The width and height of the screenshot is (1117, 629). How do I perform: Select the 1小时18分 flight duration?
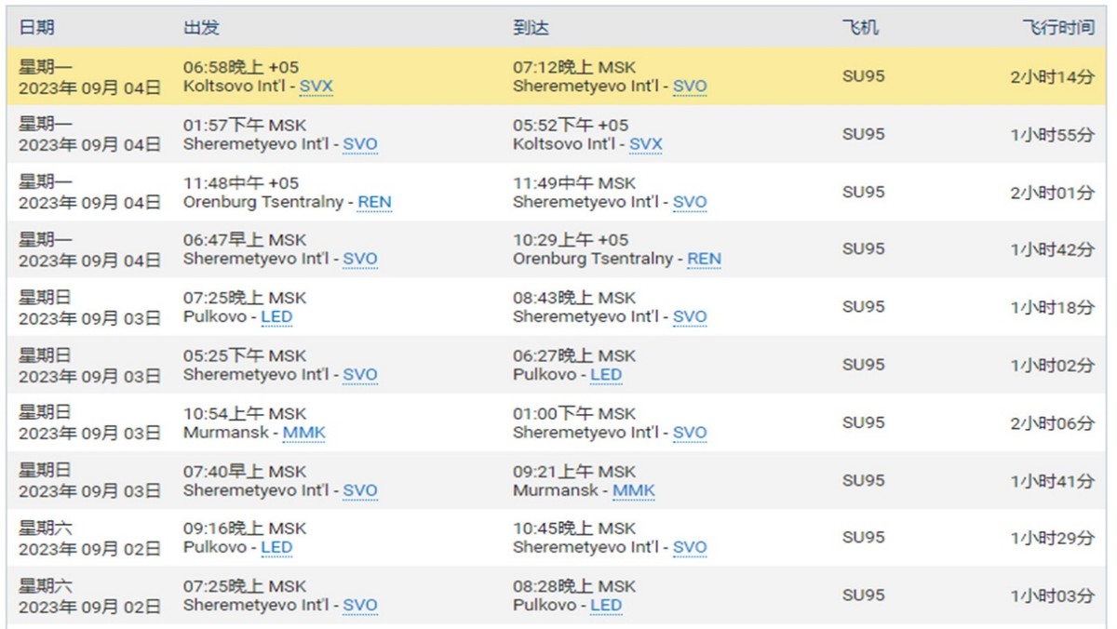[1053, 307]
